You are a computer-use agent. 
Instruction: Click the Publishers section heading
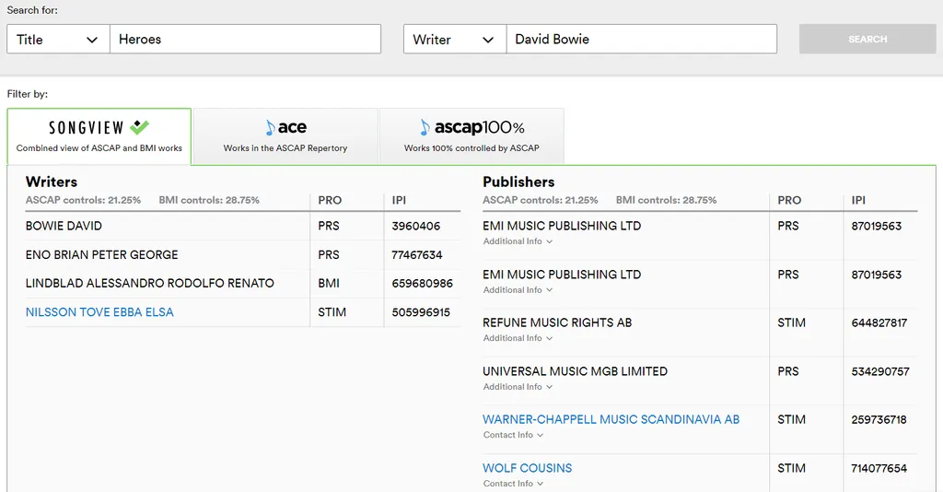tap(518, 182)
